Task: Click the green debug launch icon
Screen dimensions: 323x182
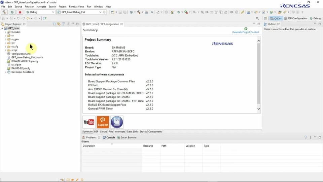Action: pos(12,12)
